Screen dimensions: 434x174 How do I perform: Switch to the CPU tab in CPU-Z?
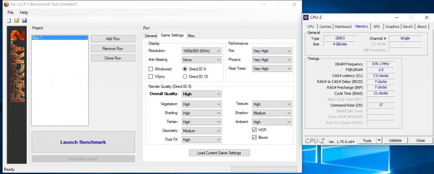coord(311,27)
